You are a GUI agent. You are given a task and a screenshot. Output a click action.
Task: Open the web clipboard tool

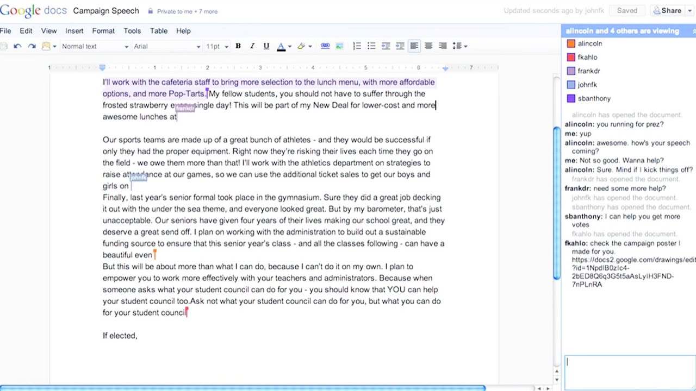(46, 46)
